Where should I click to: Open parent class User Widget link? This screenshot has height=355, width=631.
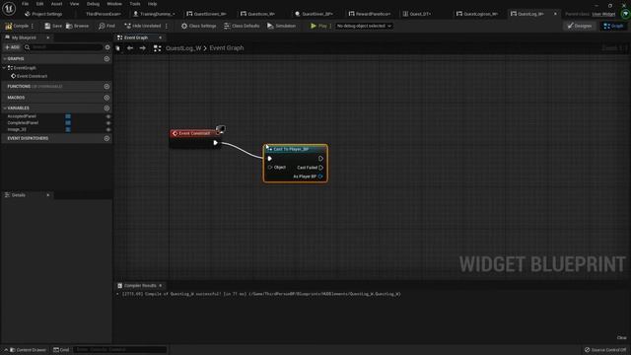point(603,14)
